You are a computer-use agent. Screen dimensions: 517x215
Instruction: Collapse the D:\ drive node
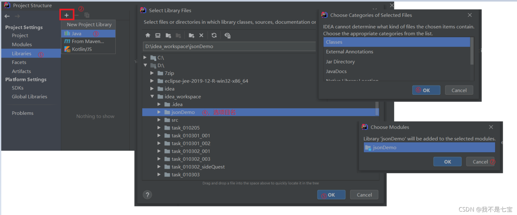[x=145, y=65]
